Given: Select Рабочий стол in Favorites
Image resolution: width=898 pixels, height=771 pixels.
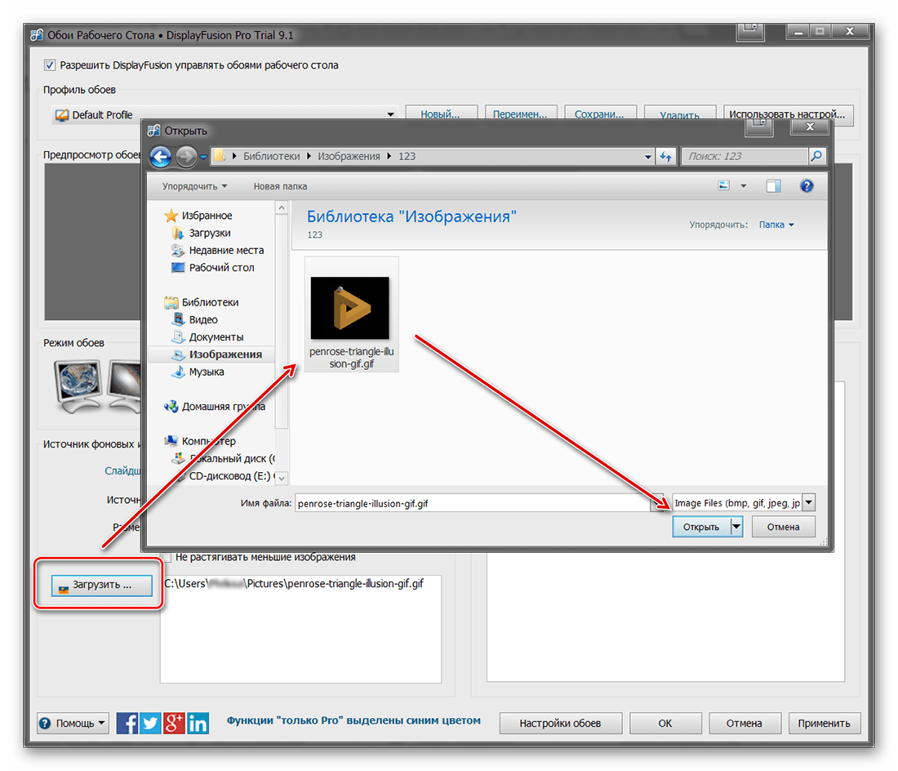Looking at the screenshot, I should coord(221,267).
